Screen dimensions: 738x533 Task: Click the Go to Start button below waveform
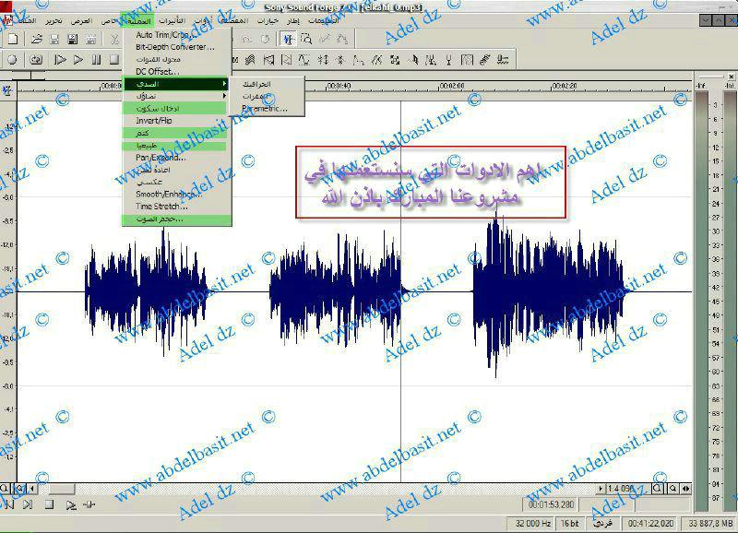9,504
